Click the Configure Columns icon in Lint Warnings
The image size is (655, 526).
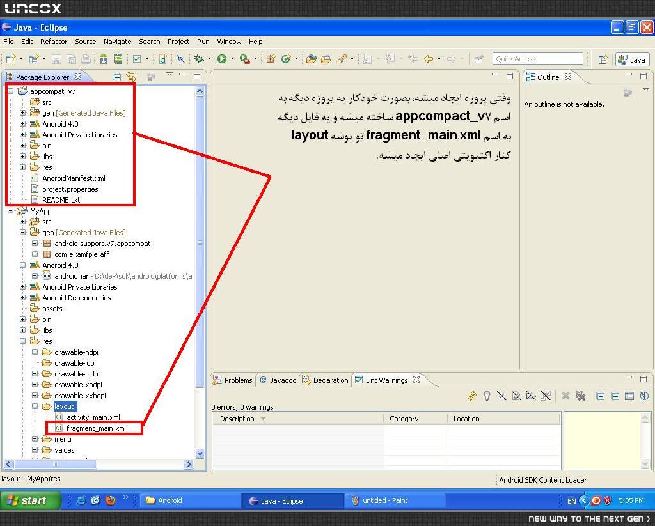(x=629, y=396)
